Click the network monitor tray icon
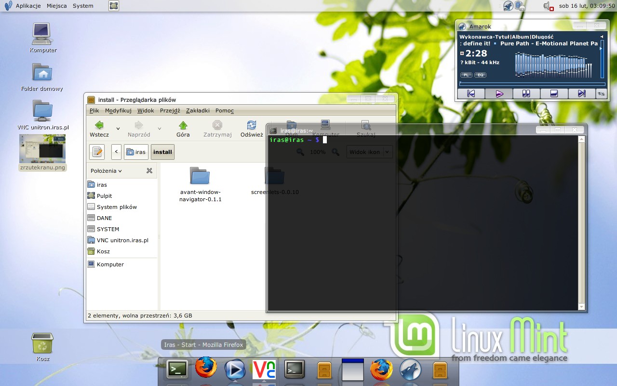Screen dimensions: 617x386 click(x=520, y=6)
